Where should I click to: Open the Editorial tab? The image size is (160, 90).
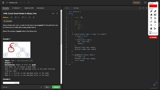16,8
